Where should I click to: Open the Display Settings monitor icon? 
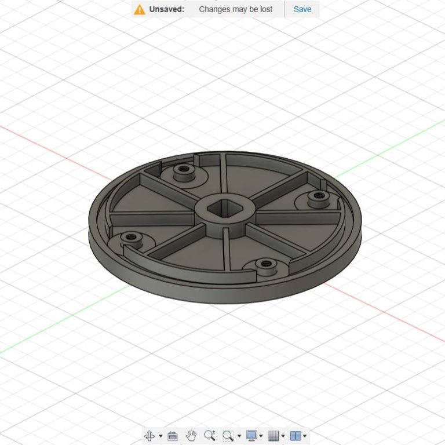point(251,436)
